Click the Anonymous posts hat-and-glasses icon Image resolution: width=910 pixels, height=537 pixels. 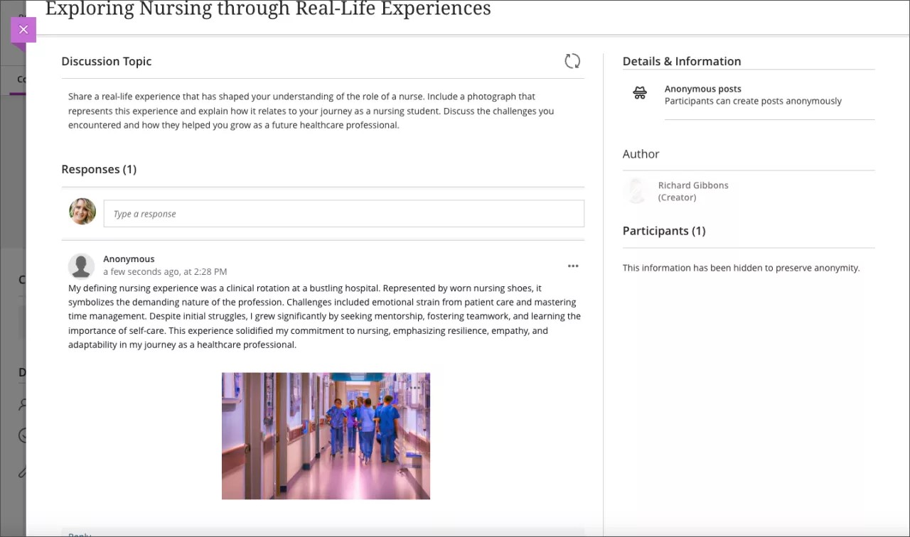(x=640, y=94)
